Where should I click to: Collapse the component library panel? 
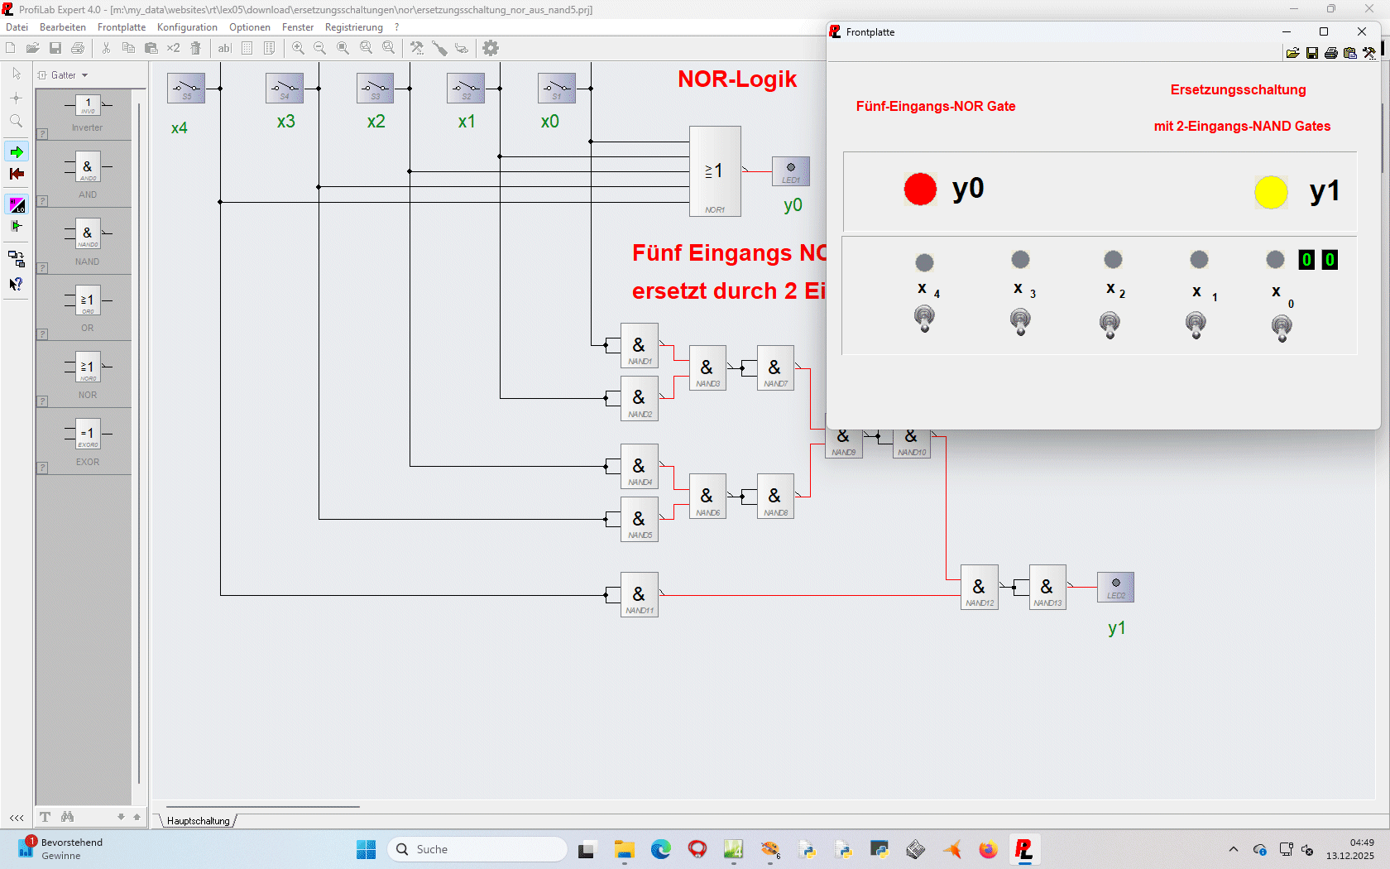(17, 818)
